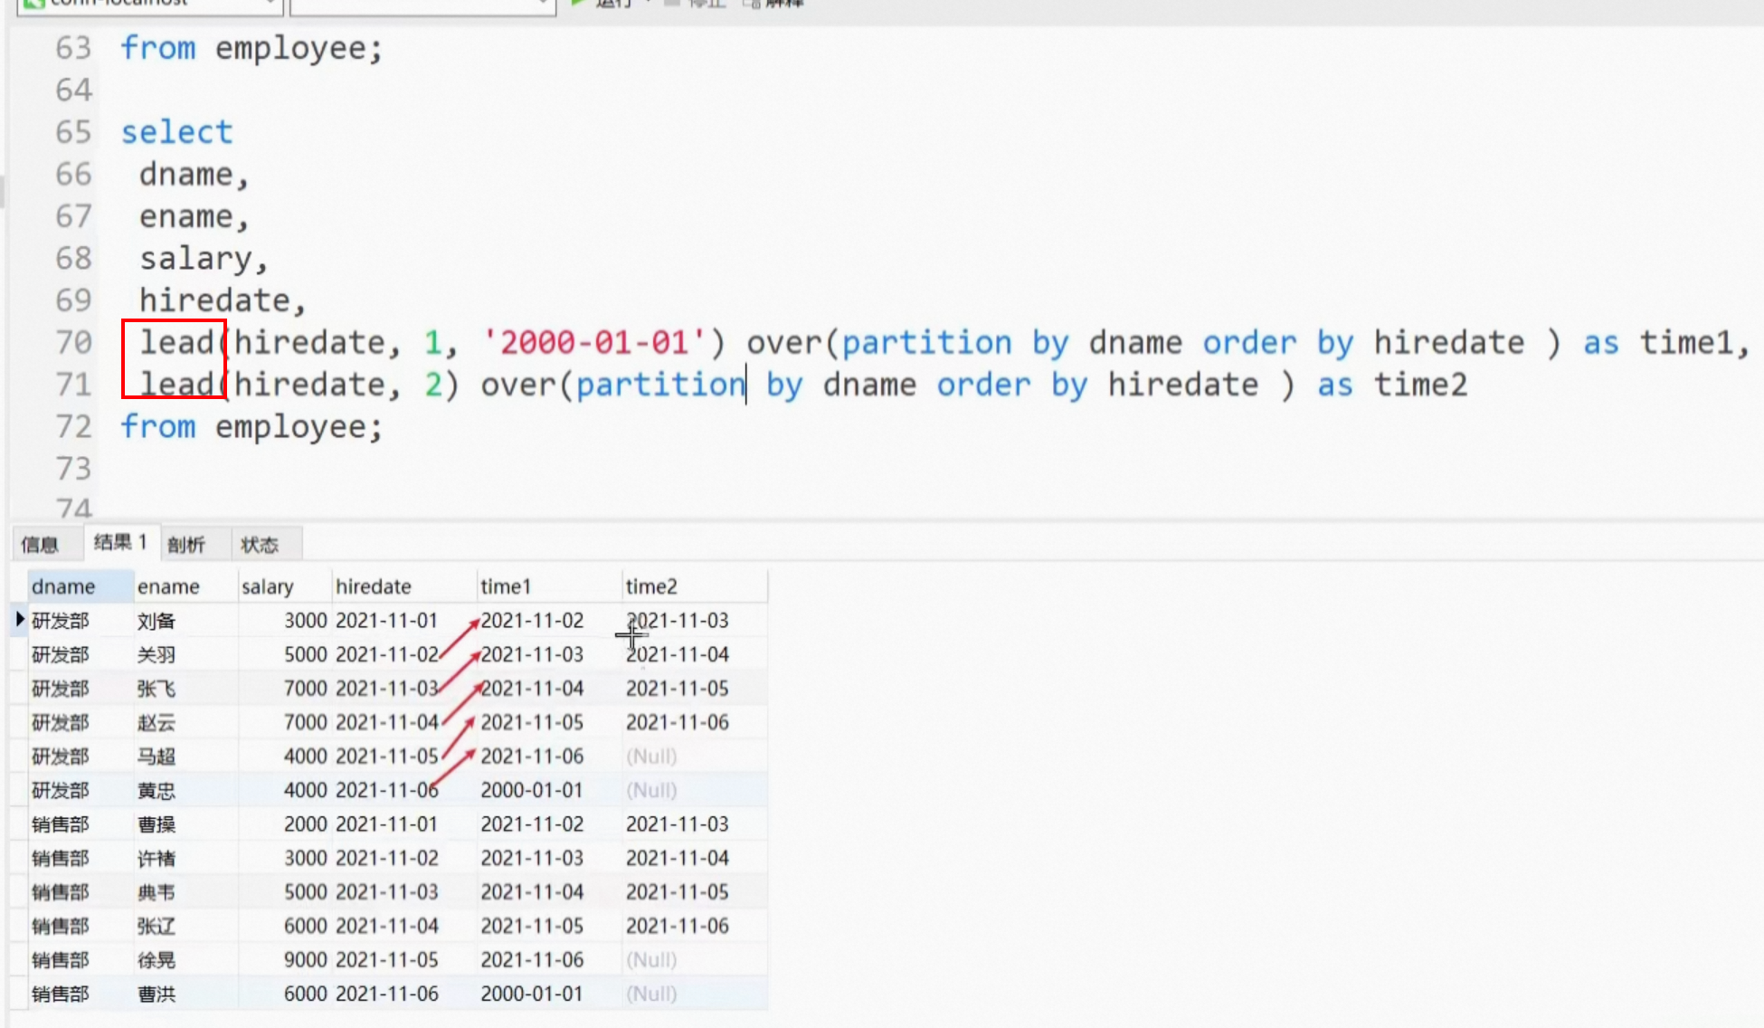Click line number 64 in the gutter
Image resolution: width=1764 pixels, height=1028 pixels.
click(73, 90)
